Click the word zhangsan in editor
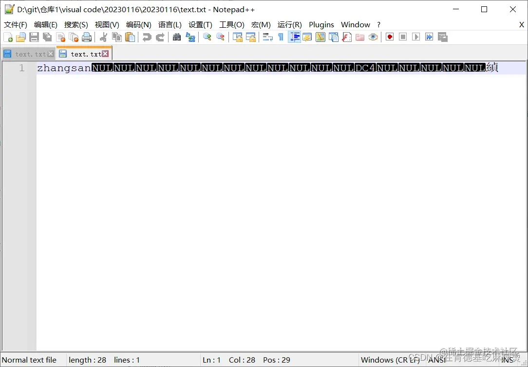Image resolution: width=528 pixels, height=367 pixels. [x=64, y=68]
